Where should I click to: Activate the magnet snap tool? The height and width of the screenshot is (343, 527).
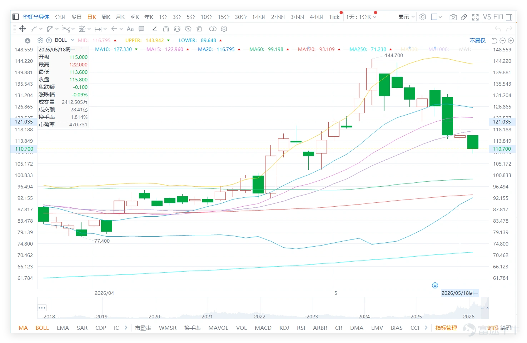click(166, 29)
